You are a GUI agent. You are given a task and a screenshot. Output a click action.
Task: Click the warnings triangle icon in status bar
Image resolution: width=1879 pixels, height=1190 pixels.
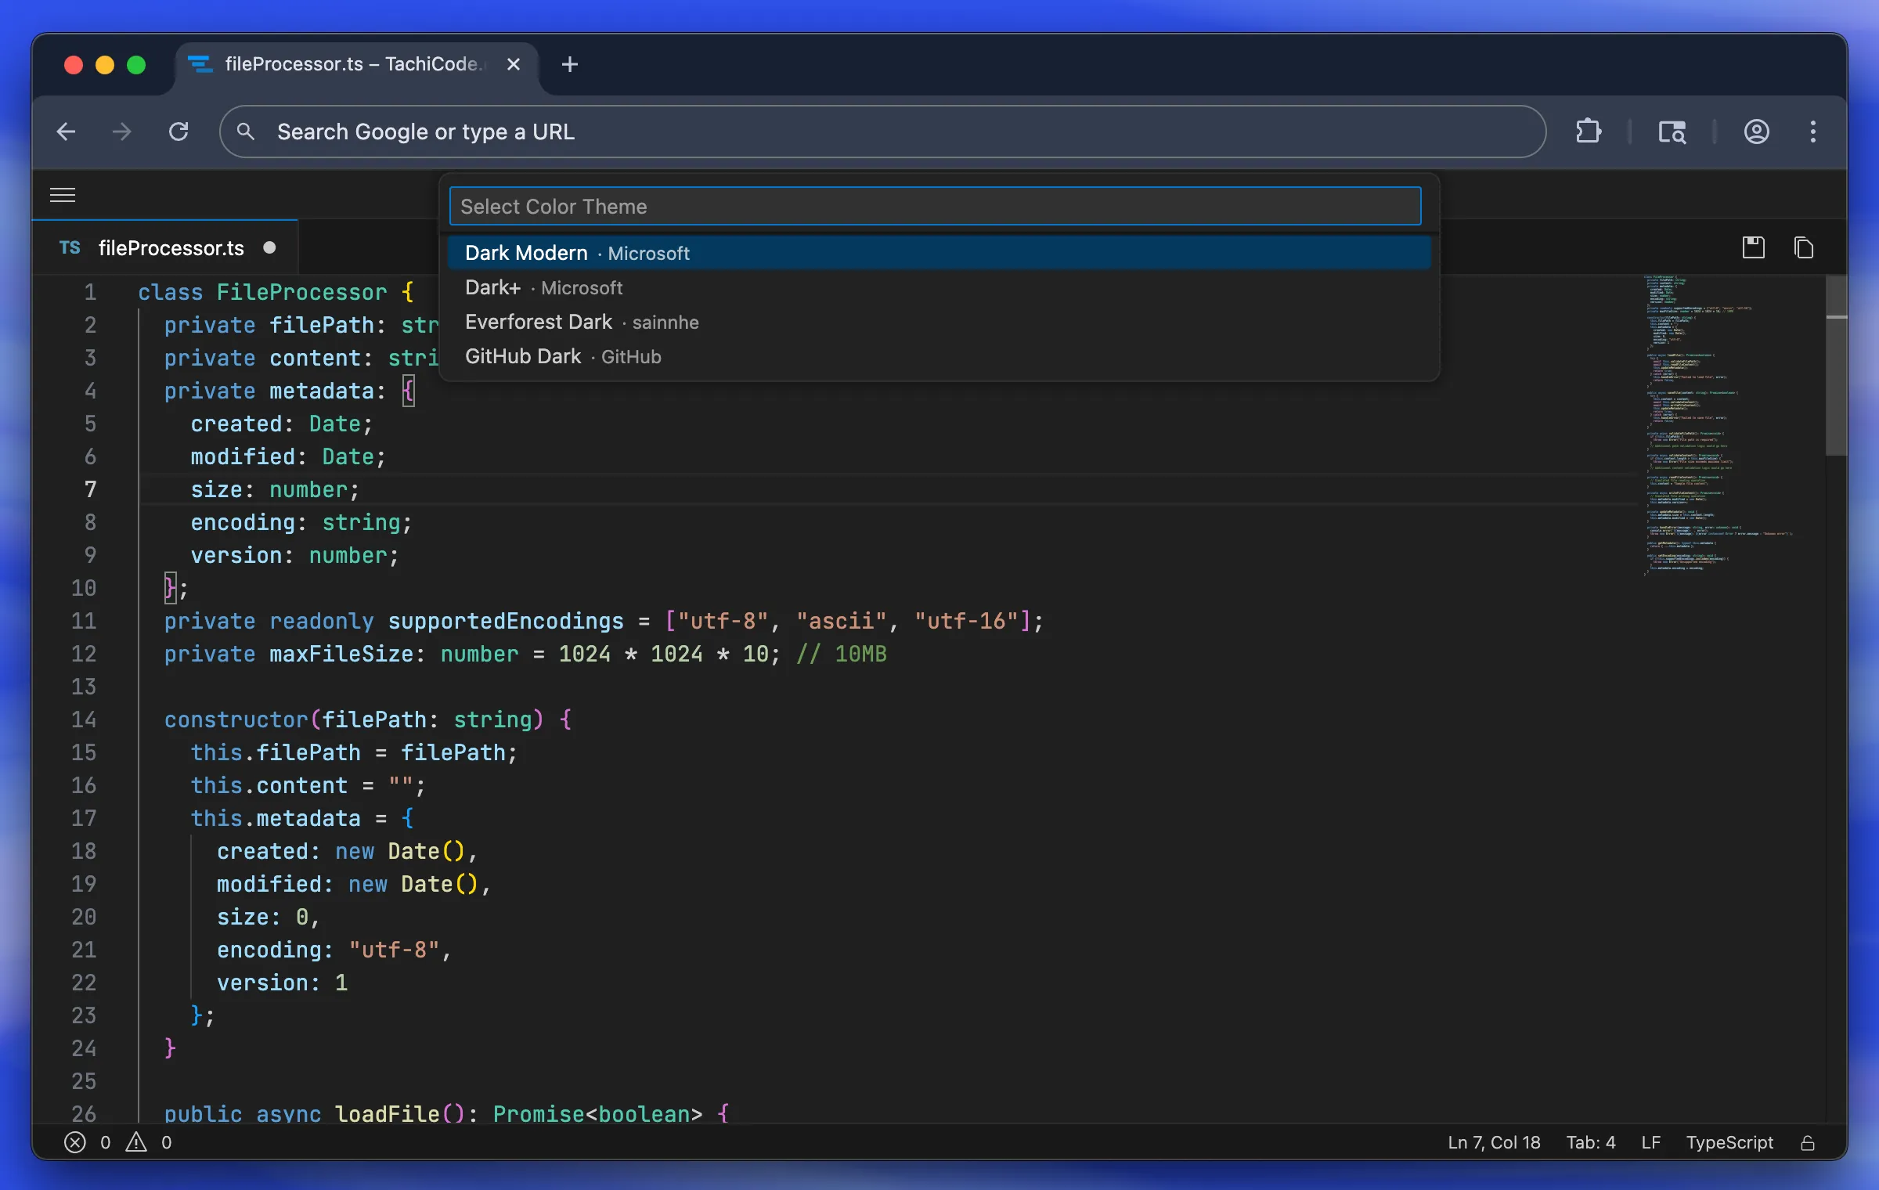tap(136, 1142)
